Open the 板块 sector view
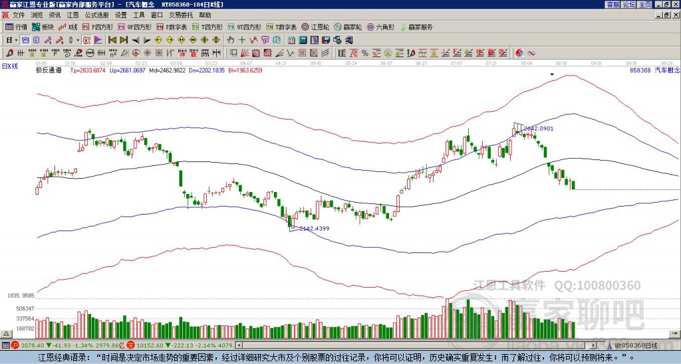This screenshot has width=681, height=364. click(x=43, y=27)
